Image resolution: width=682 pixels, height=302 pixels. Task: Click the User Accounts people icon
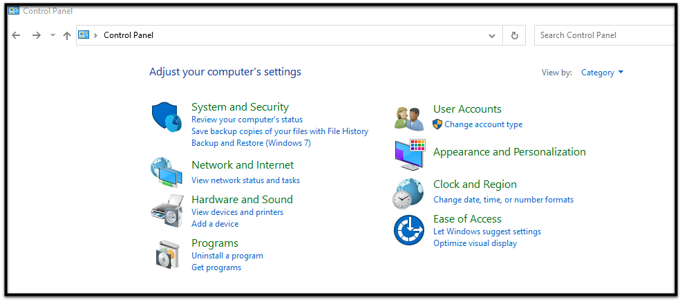tap(408, 118)
